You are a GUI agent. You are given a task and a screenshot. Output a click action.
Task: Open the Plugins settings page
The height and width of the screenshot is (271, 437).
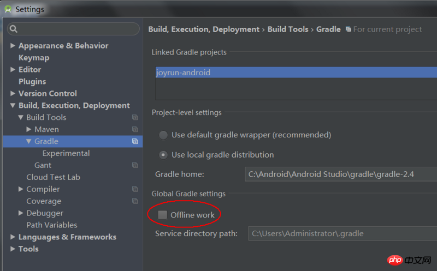tap(32, 81)
